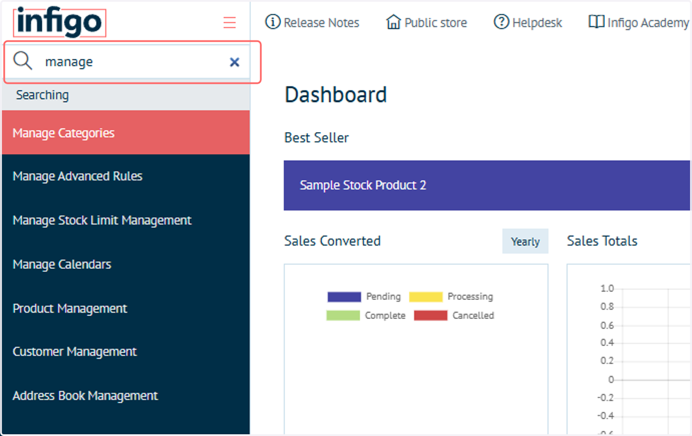Click the Release Notes info icon
Screen dimensions: 692x436
[x=272, y=22]
